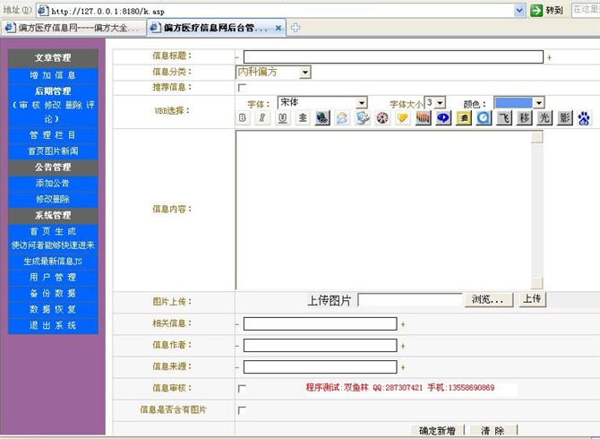Click the page icon in the address bar
The image size is (600, 439).
[43, 11]
